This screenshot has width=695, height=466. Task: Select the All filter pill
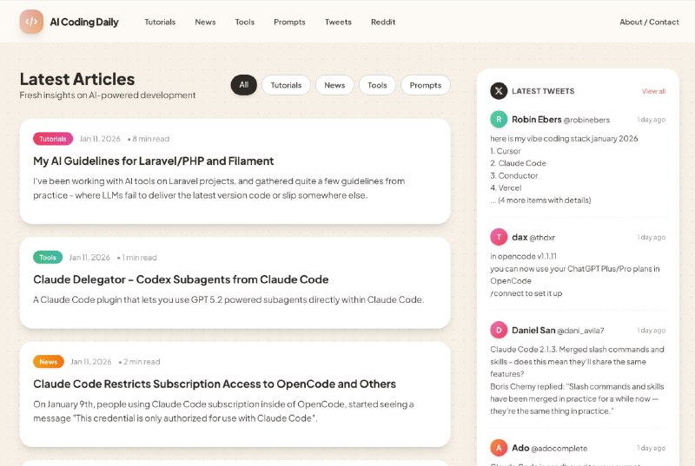click(x=243, y=85)
